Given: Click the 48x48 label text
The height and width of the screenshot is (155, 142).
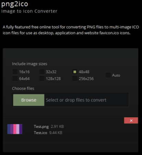Looking at the screenshot, I should tap(84, 72).
